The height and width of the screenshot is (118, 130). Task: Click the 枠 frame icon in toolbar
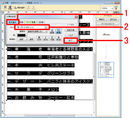click(116, 8)
